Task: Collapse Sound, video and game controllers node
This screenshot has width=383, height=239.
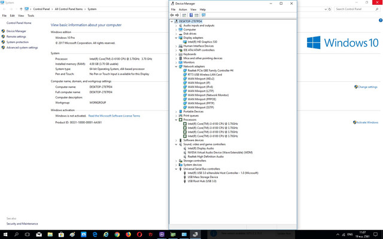Action: (176, 145)
